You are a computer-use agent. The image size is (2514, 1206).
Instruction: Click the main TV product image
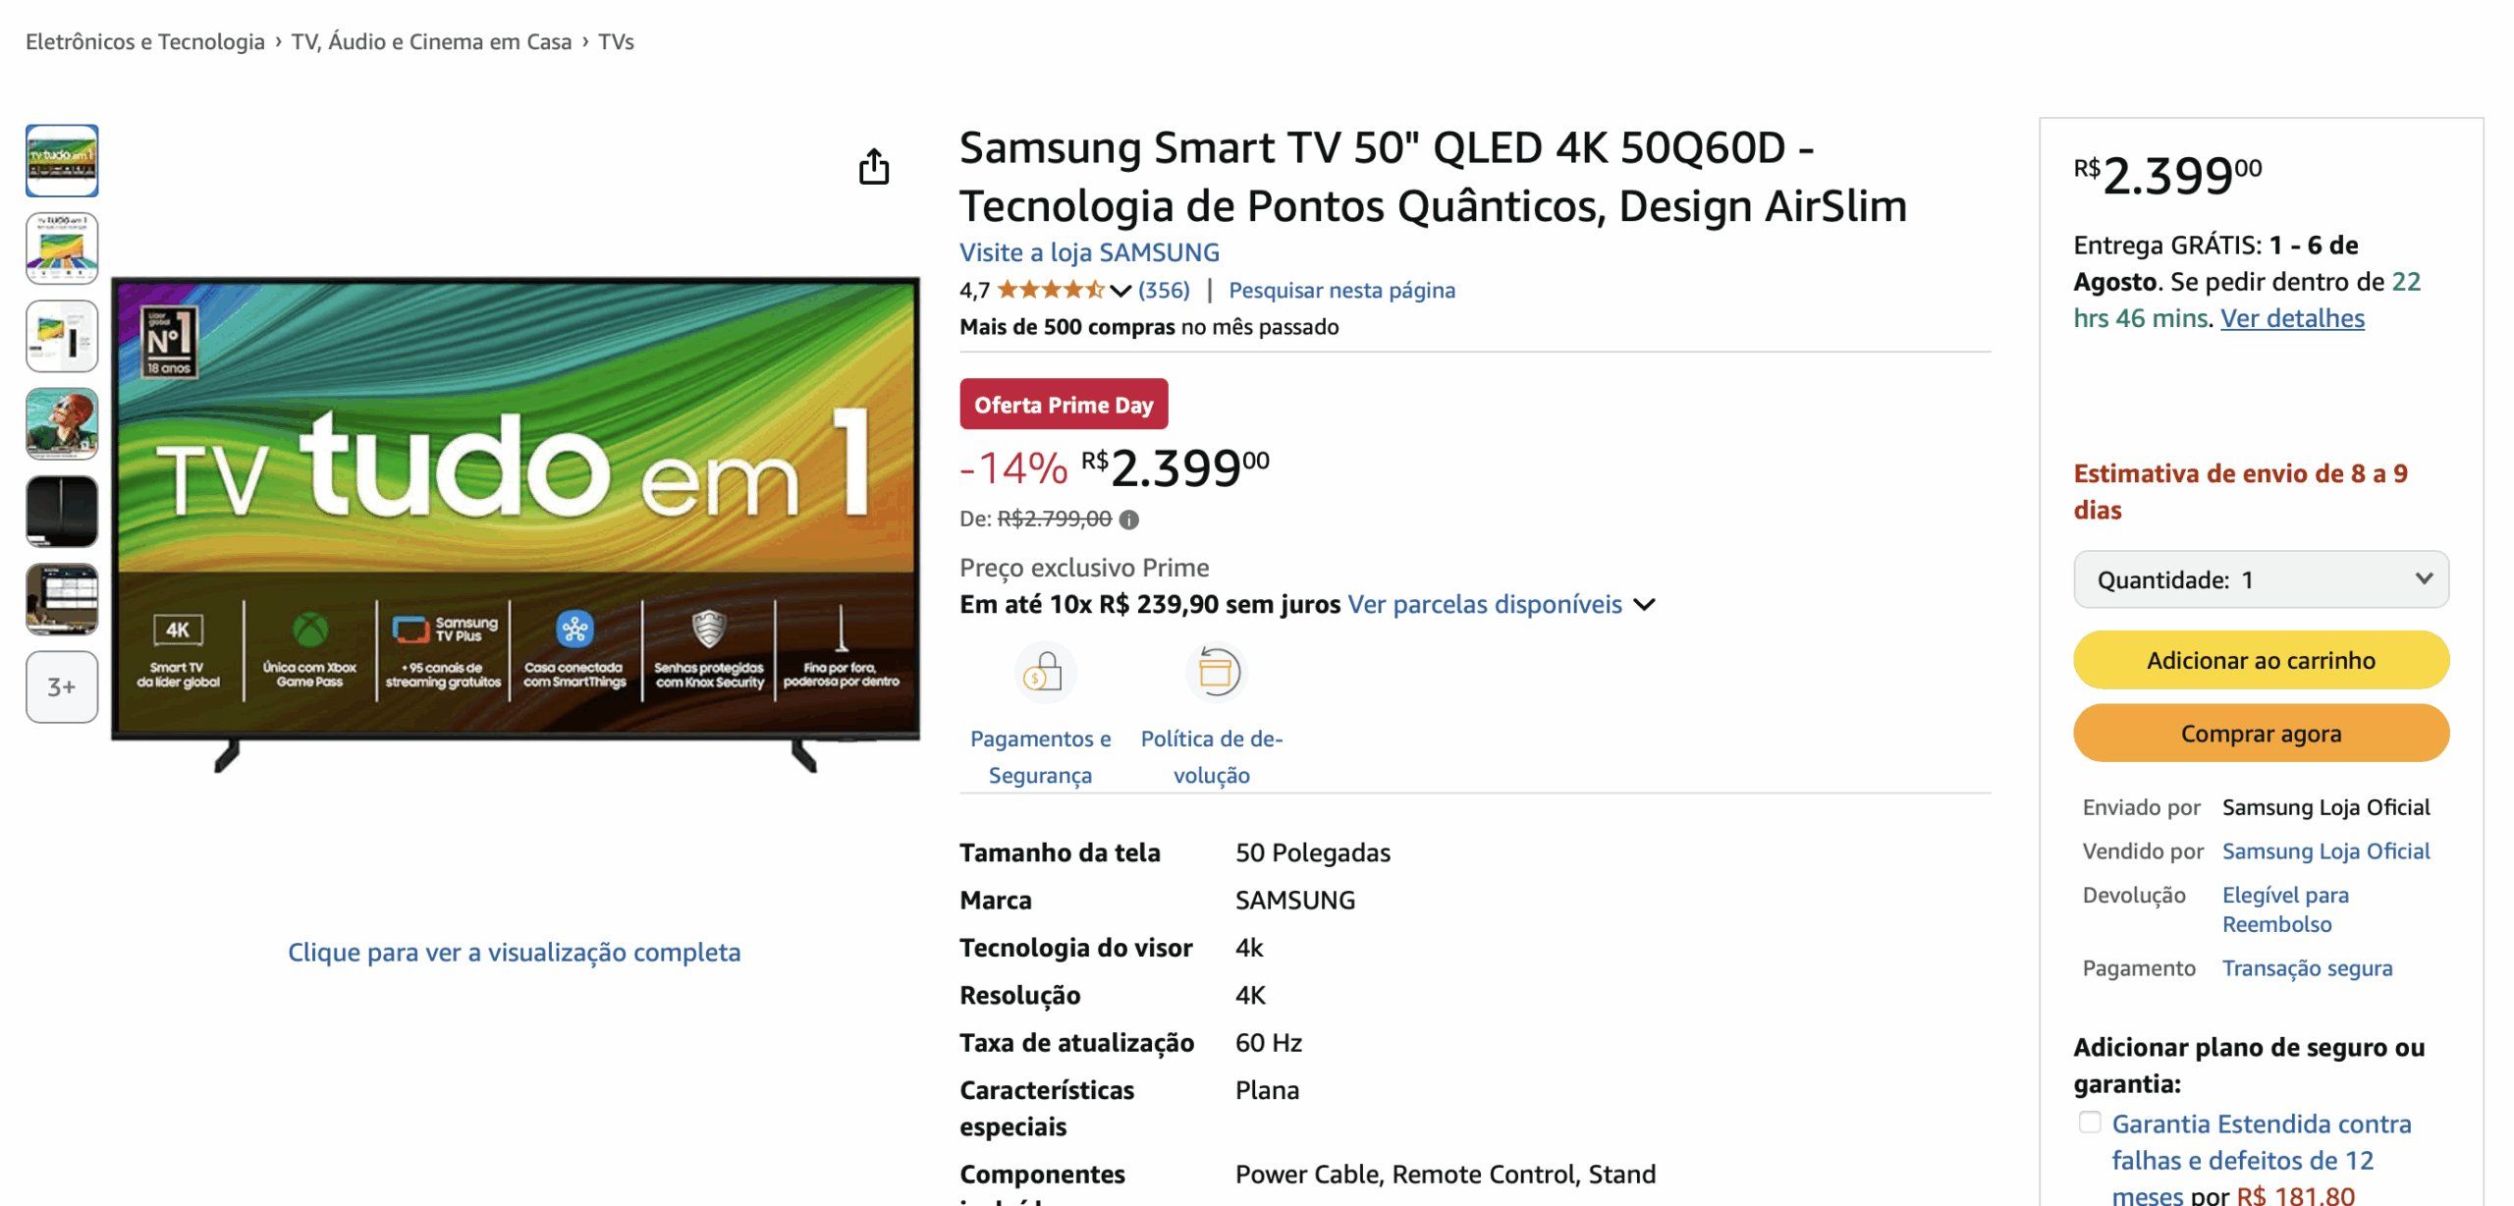coord(516,511)
